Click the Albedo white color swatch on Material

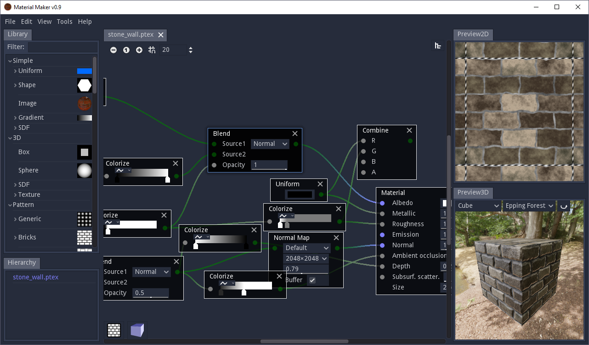[x=444, y=203]
